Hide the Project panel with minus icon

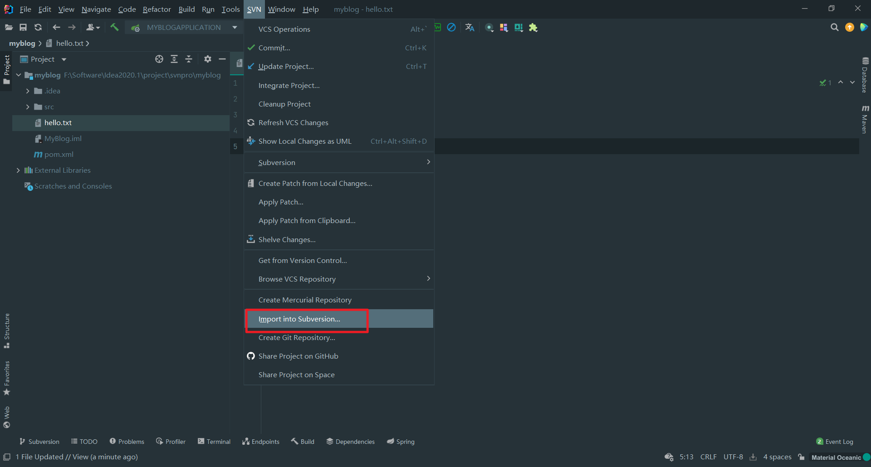[x=222, y=59]
